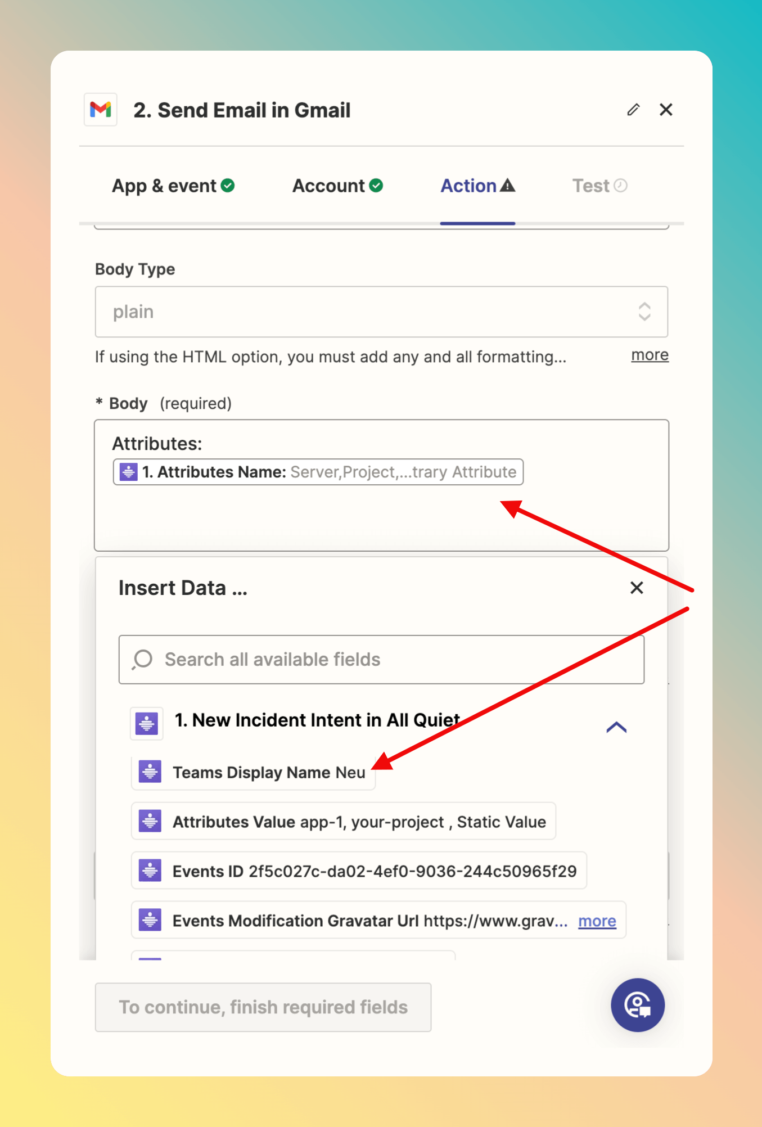Click the Body Type dropdown arrows

click(644, 312)
